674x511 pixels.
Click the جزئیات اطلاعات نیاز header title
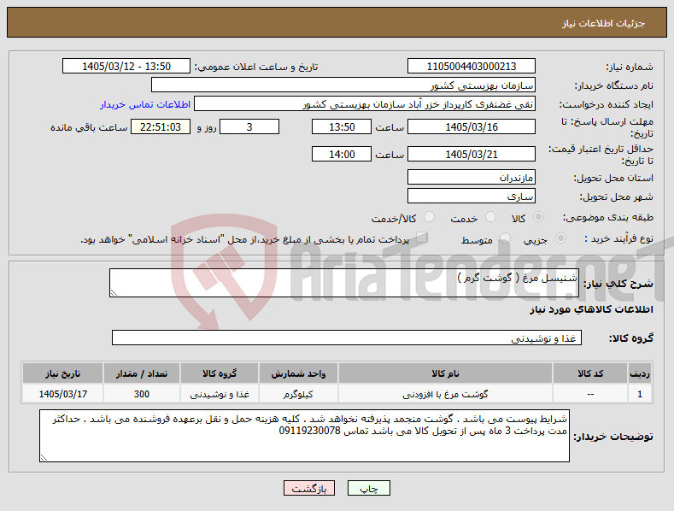click(603, 23)
